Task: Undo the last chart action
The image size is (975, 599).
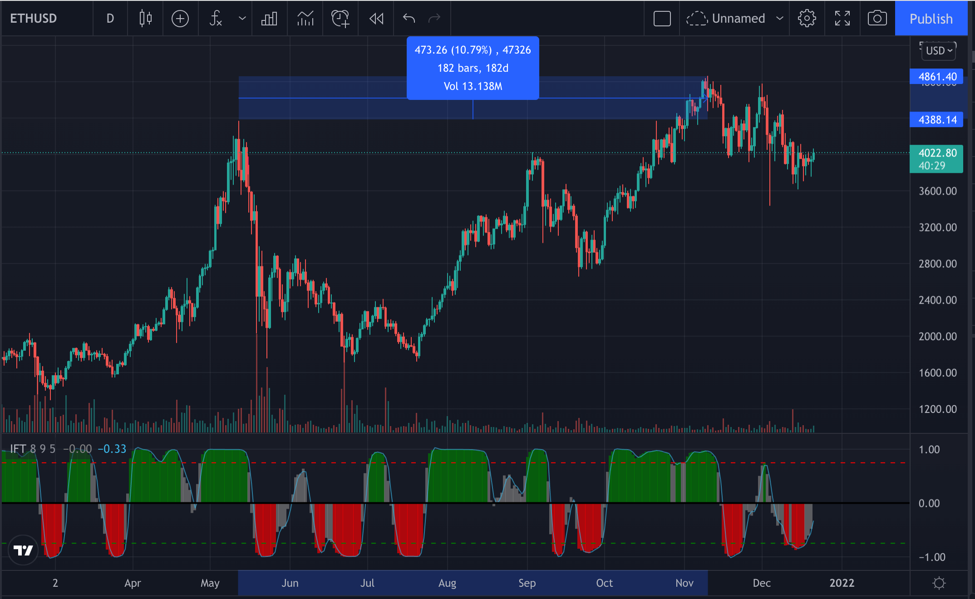Action: click(409, 18)
